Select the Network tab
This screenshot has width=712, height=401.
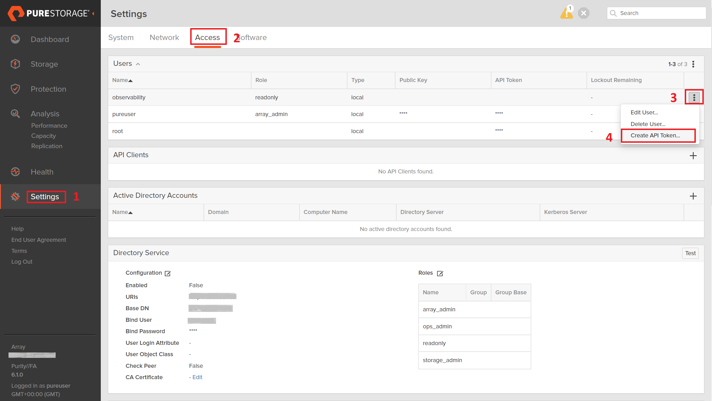tap(165, 37)
